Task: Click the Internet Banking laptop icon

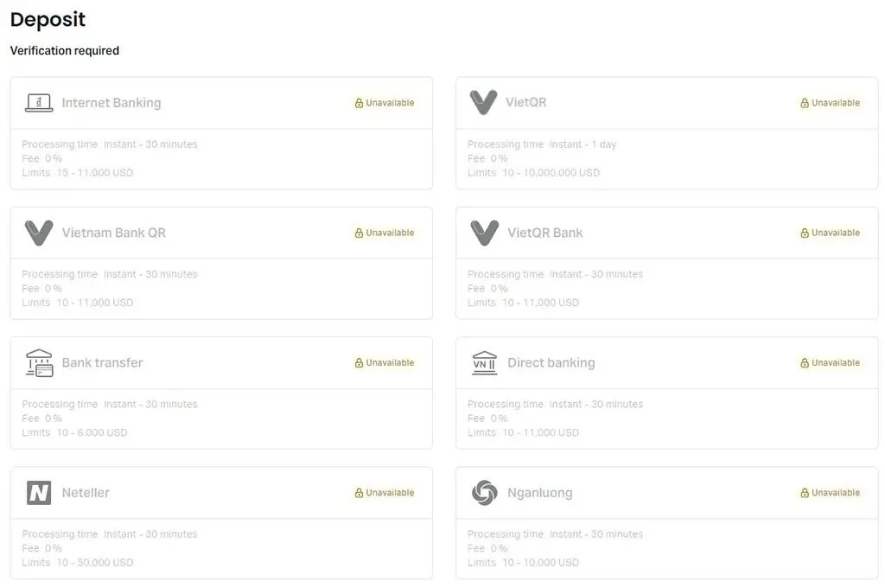Action: tap(39, 103)
